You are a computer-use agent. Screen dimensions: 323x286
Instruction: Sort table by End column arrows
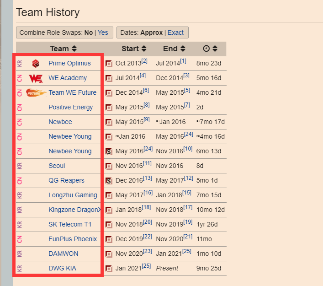[183, 49]
